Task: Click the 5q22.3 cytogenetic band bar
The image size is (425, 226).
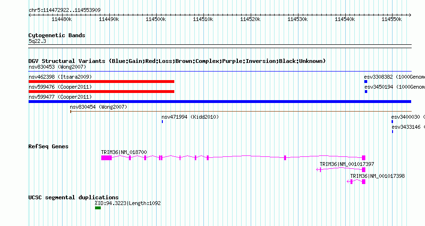Action: (x=220, y=46)
